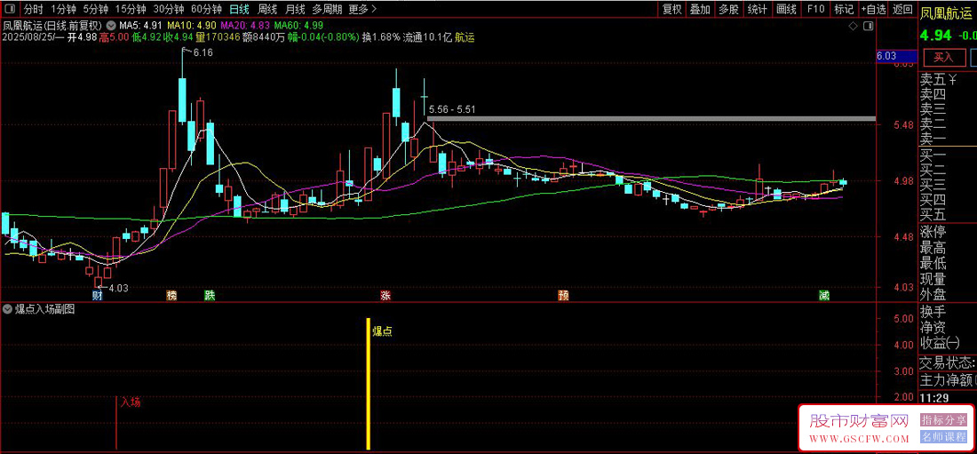
Task: Select the 周线 weekly chart tab
Action: tap(266, 10)
